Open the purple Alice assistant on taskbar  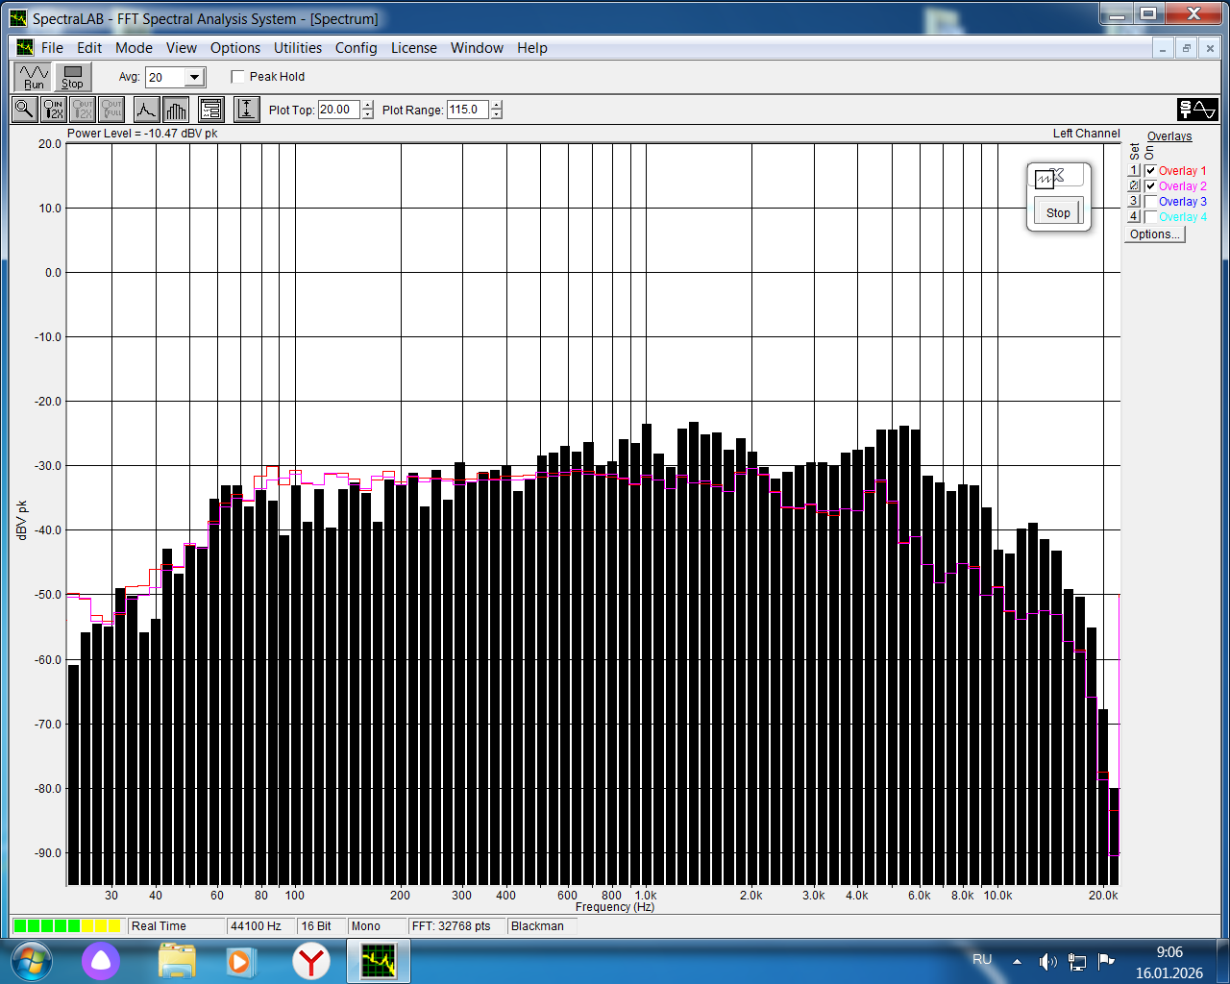(101, 961)
